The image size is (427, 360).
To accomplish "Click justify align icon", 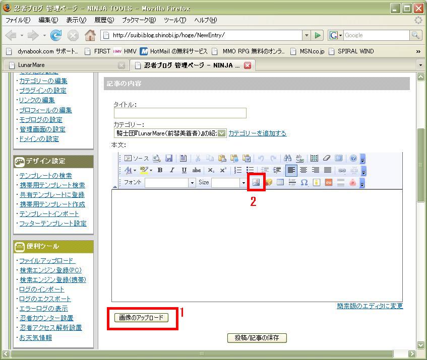I will [328, 170].
